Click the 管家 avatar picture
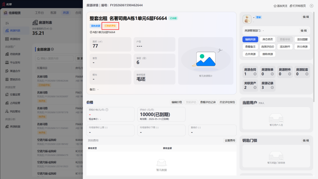The width and height of the screenshot is (318, 179). (247, 19)
